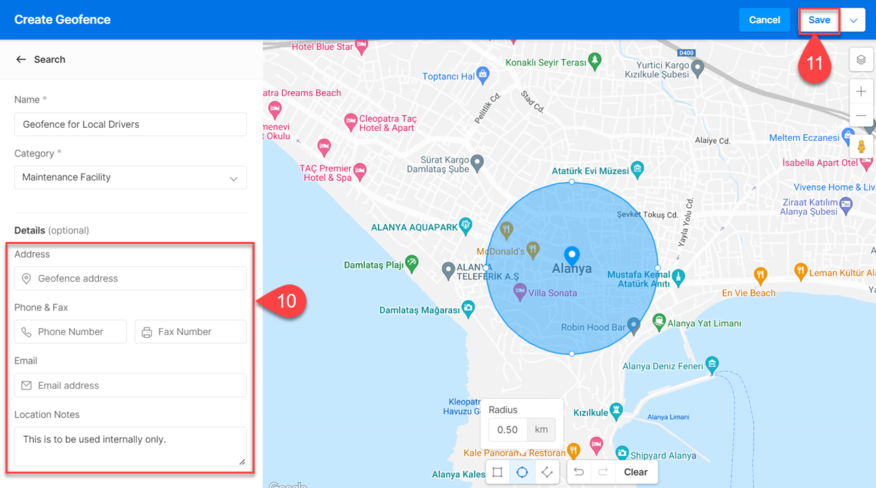Click the Damlataş Mağarası marker
876x488 pixels.
468,308
